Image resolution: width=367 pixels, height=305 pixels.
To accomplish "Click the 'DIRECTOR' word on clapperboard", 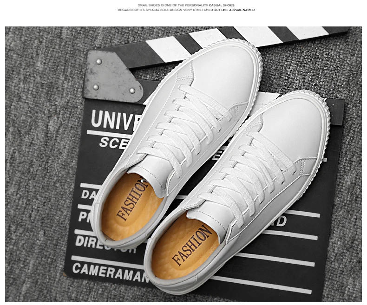I will click(105, 245).
